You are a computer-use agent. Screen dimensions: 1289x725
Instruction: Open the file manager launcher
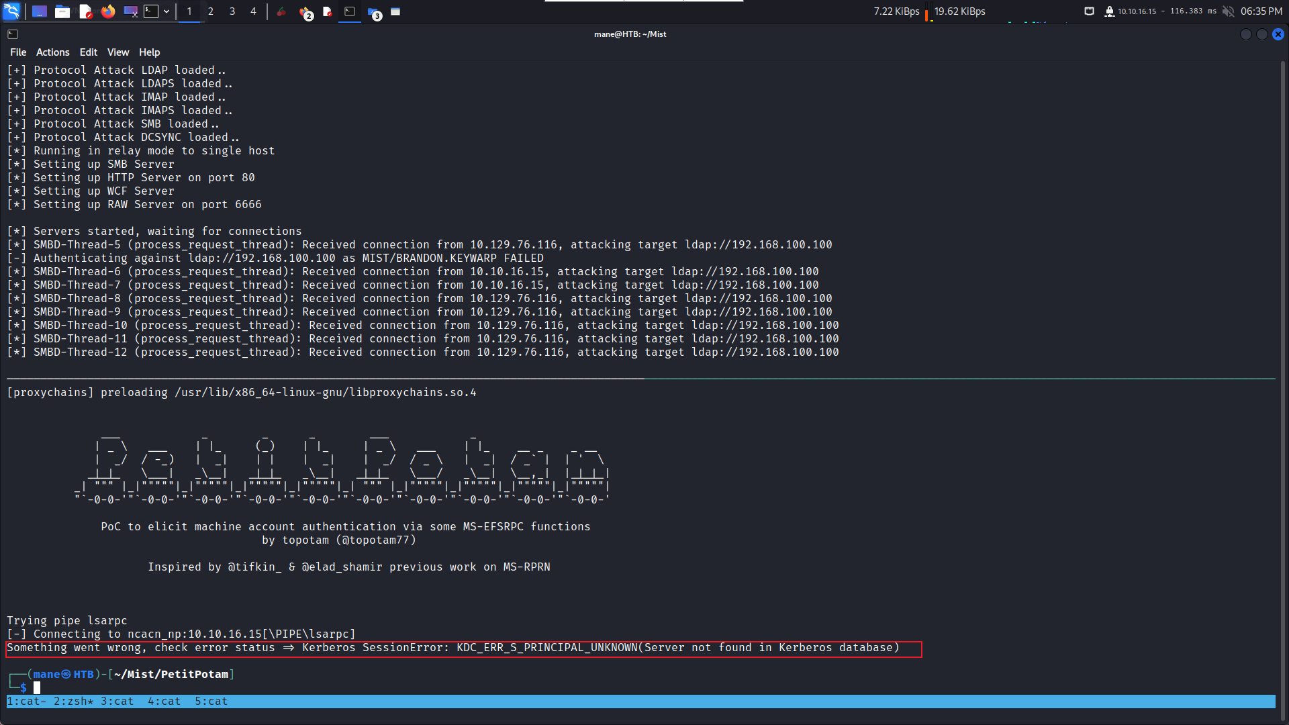coord(62,11)
